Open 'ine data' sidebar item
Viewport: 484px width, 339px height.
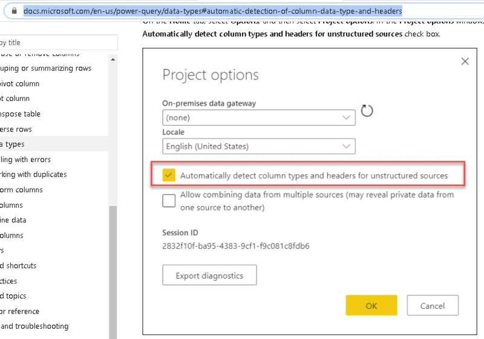tap(13, 220)
